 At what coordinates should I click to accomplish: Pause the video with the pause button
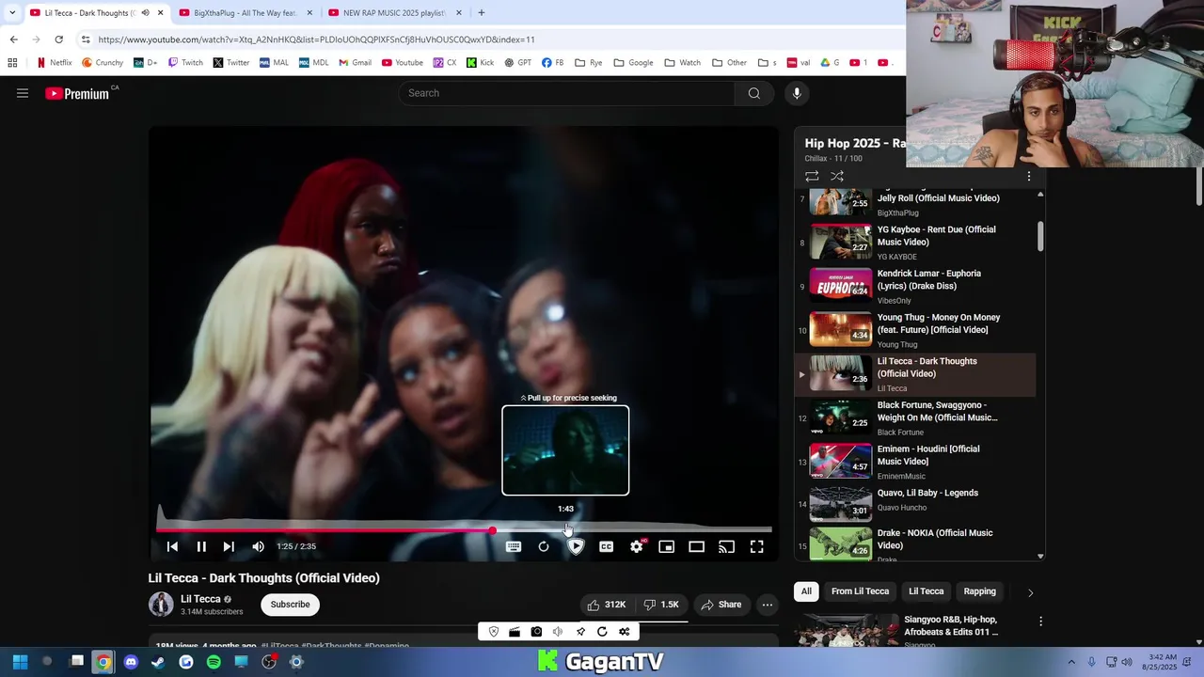coord(201,546)
